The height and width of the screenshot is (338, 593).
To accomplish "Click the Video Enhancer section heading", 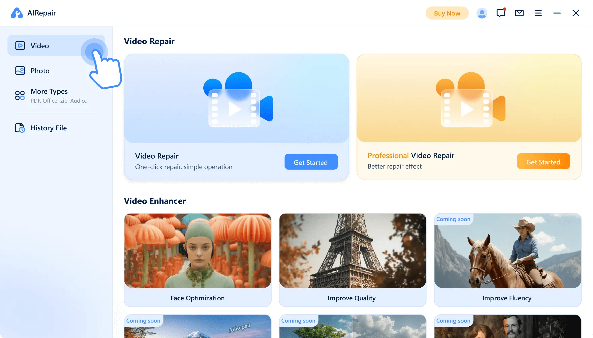I will (x=155, y=201).
